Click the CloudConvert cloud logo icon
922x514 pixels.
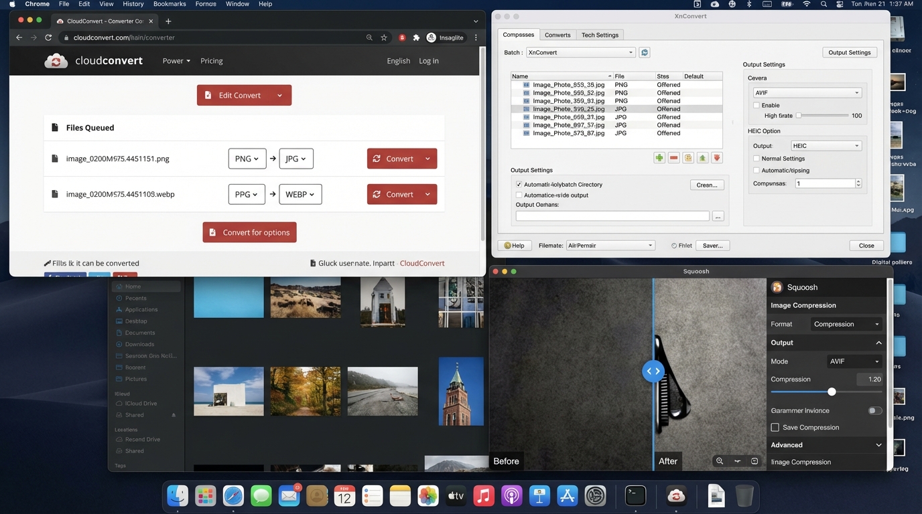tap(56, 61)
